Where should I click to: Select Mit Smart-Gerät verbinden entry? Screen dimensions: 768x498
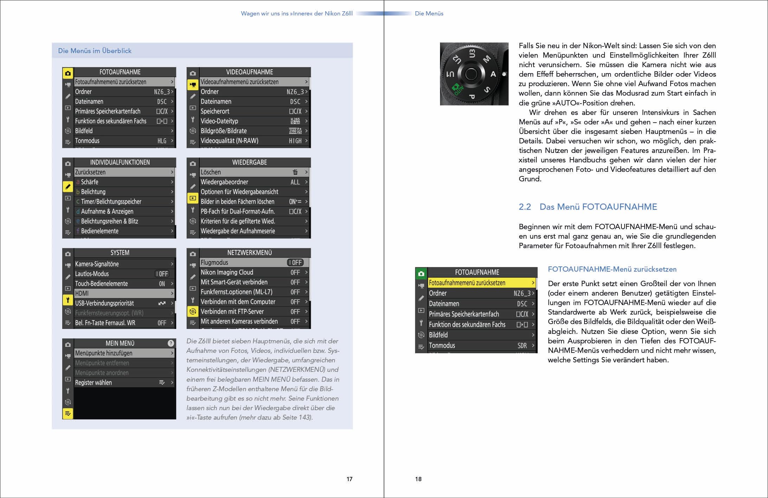(254, 282)
